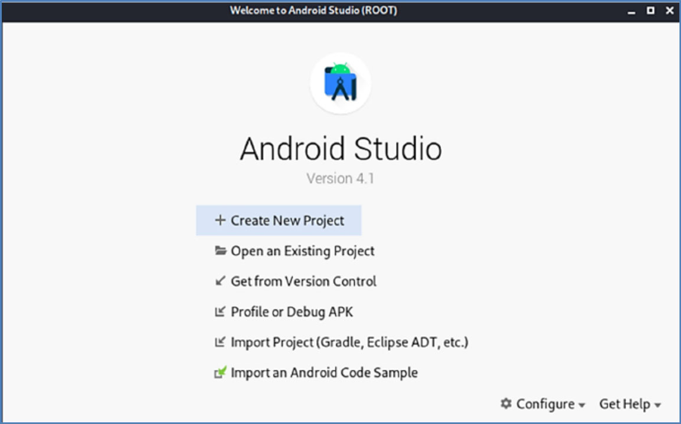Close the Welcome to Android Studio window
The width and height of the screenshot is (681, 424).
[670, 11]
